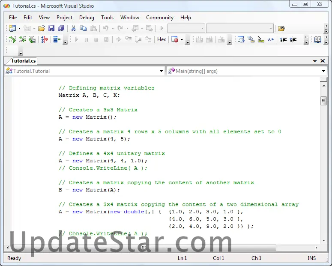Image resolution: width=332 pixels, height=266 pixels.
Task: Click the Open File folder icon
Action: (x=42, y=28)
